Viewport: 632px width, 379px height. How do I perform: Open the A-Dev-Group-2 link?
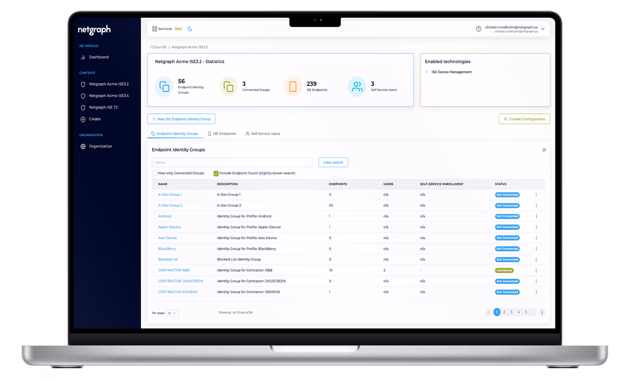[x=170, y=205]
